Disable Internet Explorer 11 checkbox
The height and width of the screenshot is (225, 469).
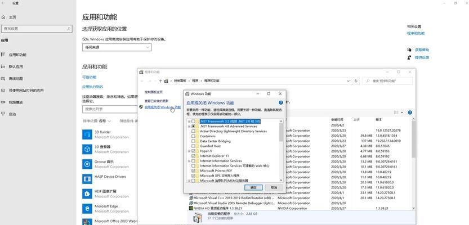pyautogui.click(x=194, y=156)
